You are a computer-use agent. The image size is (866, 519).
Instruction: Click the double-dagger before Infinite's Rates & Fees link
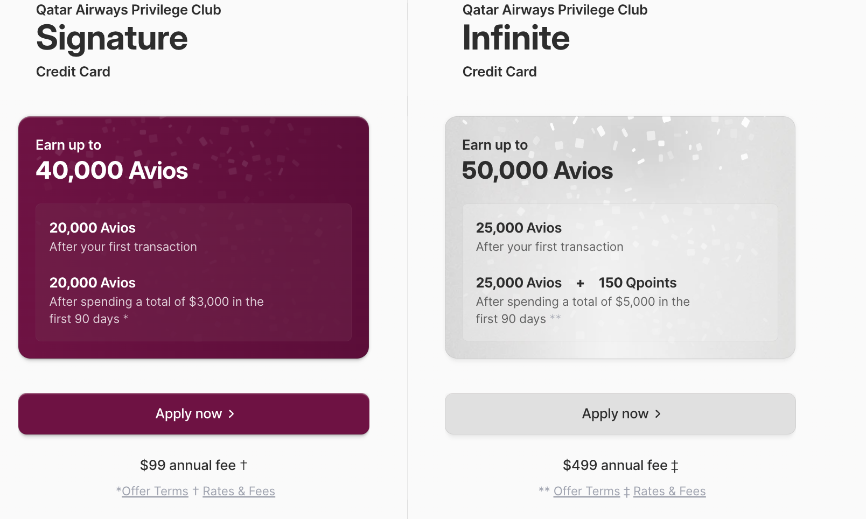626,490
